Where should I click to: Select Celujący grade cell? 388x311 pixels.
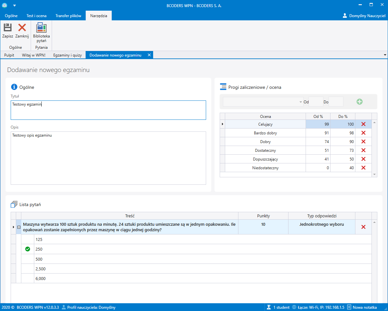tap(265, 124)
